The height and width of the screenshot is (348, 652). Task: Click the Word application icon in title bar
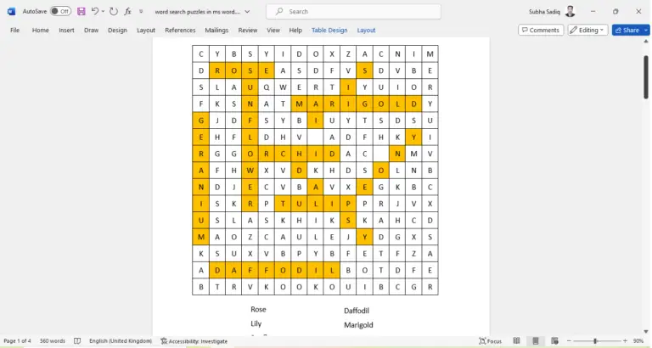11,11
